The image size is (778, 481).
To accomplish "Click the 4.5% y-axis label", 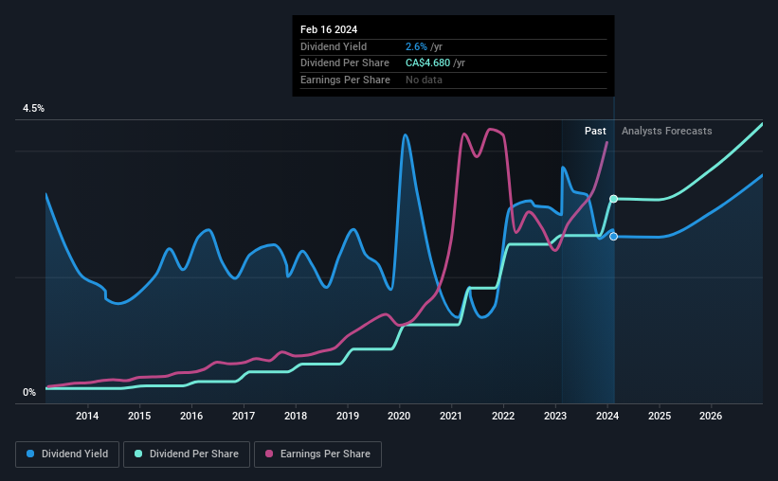I will pyautogui.click(x=33, y=108).
